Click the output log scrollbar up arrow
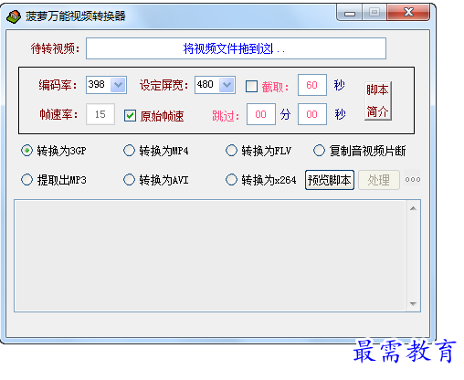Viewport: 464px width, 380px height. (x=413, y=208)
